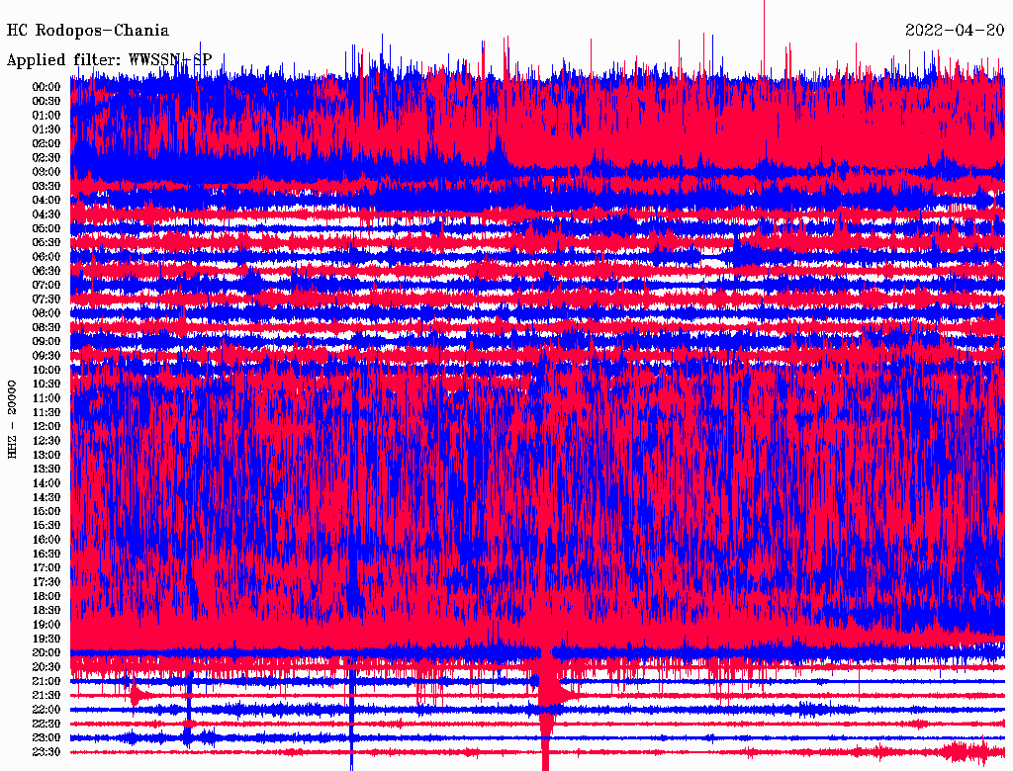The height and width of the screenshot is (771, 1013).
Task: Select the '05:00' time row label
Action: pyautogui.click(x=46, y=228)
